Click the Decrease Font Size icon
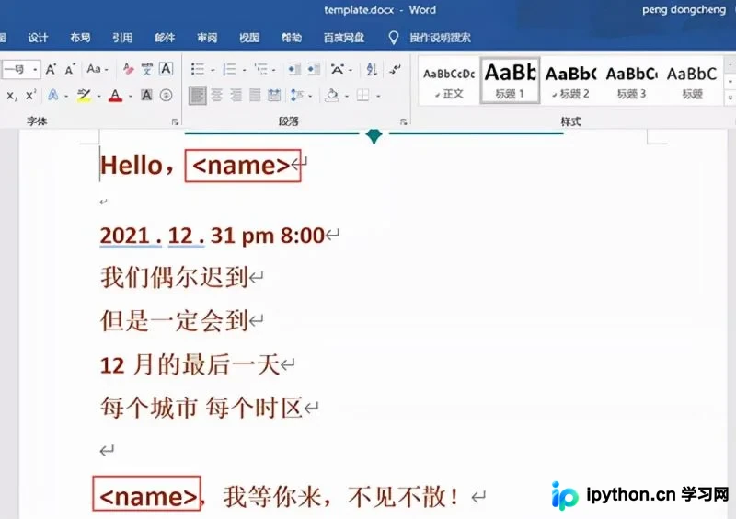Image resolution: width=736 pixels, height=519 pixels. (x=70, y=70)
